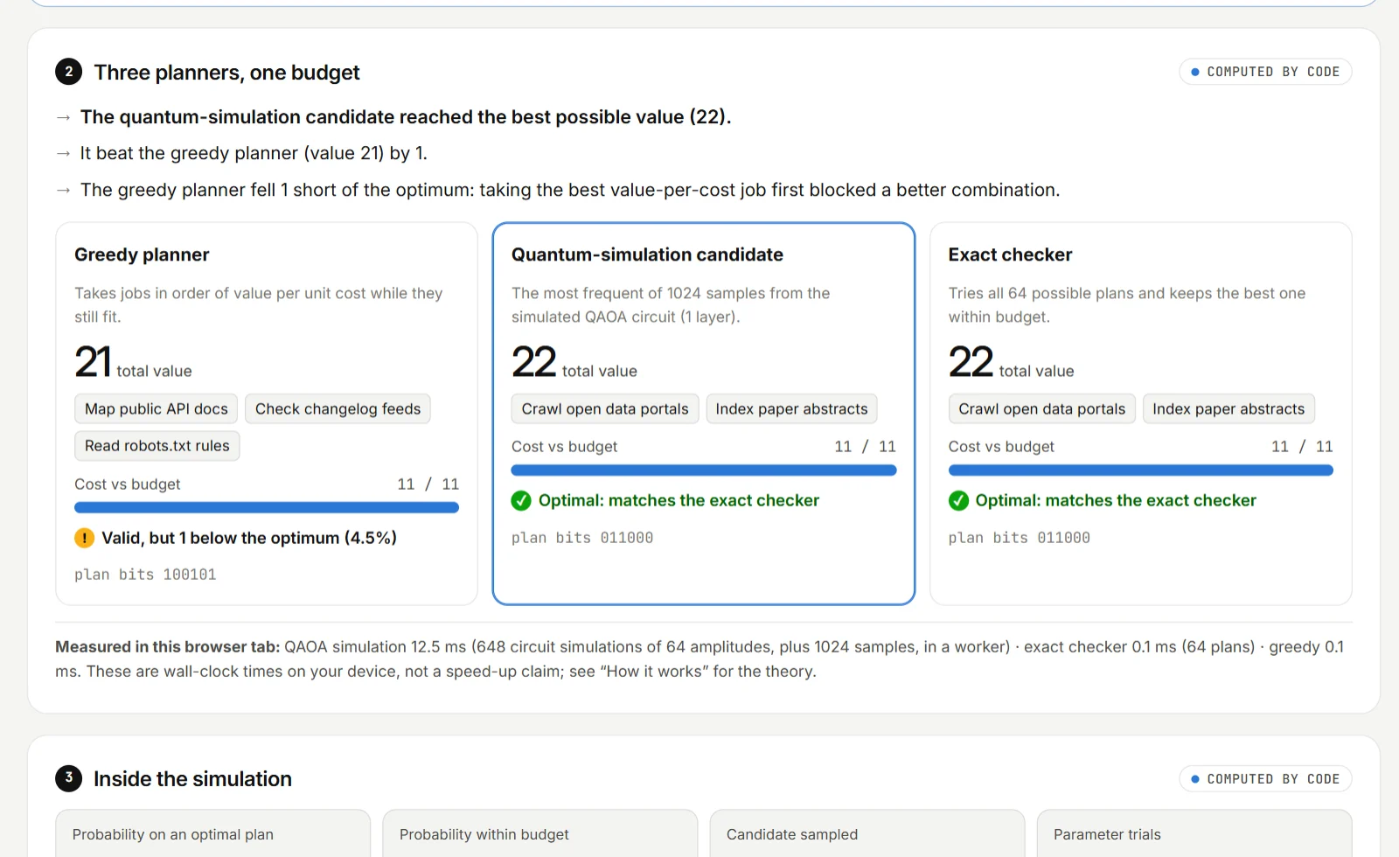
Task: Click "Measured in this browser tab:" label
Action: point(168,647)
